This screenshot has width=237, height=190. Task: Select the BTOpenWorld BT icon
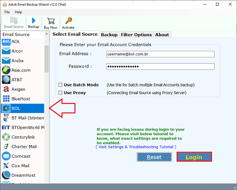click(x=6, y=127)
